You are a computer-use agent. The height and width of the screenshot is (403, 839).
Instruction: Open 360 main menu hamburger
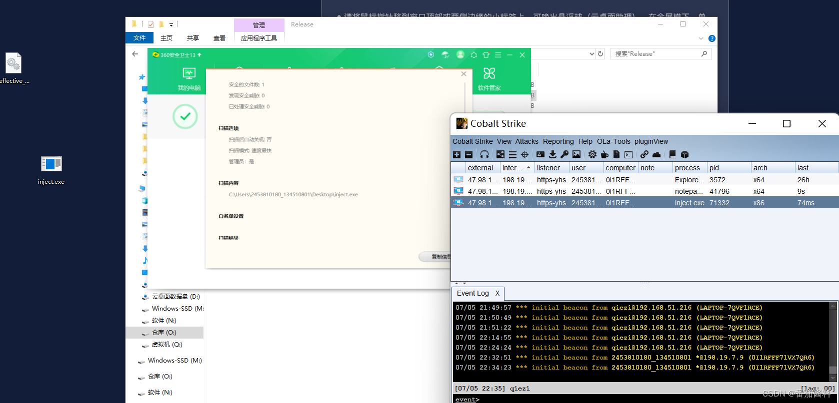coord(498,55)
